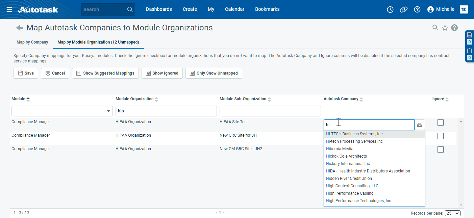Open Michelle user profile menu
Image resolution: width=474 pixels, height=218 pixels.
click(441, 9)
